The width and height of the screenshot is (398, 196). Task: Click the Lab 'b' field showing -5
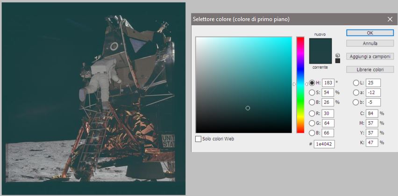click(x=373, y=102)
